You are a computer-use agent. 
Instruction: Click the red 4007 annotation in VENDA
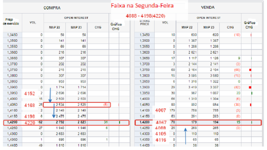pyautogui.click(x=161, y=110)
